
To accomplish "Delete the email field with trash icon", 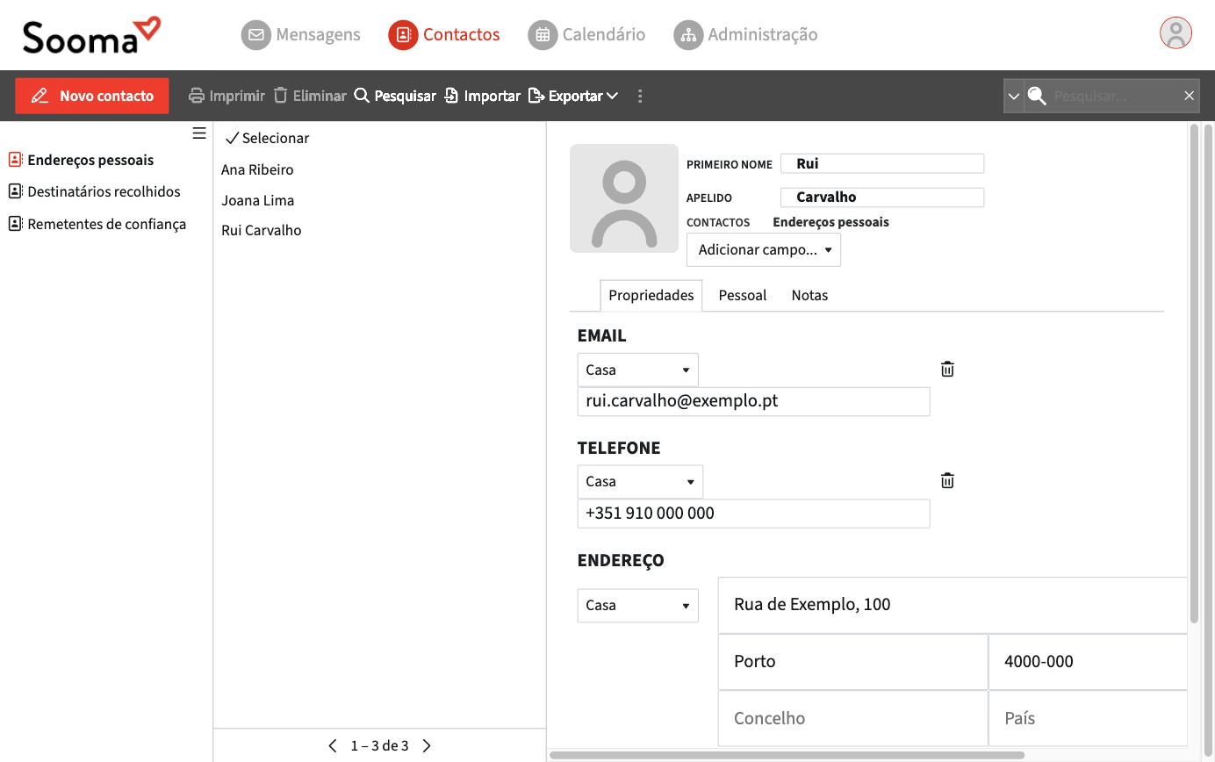I will click(x=947, y=370).
